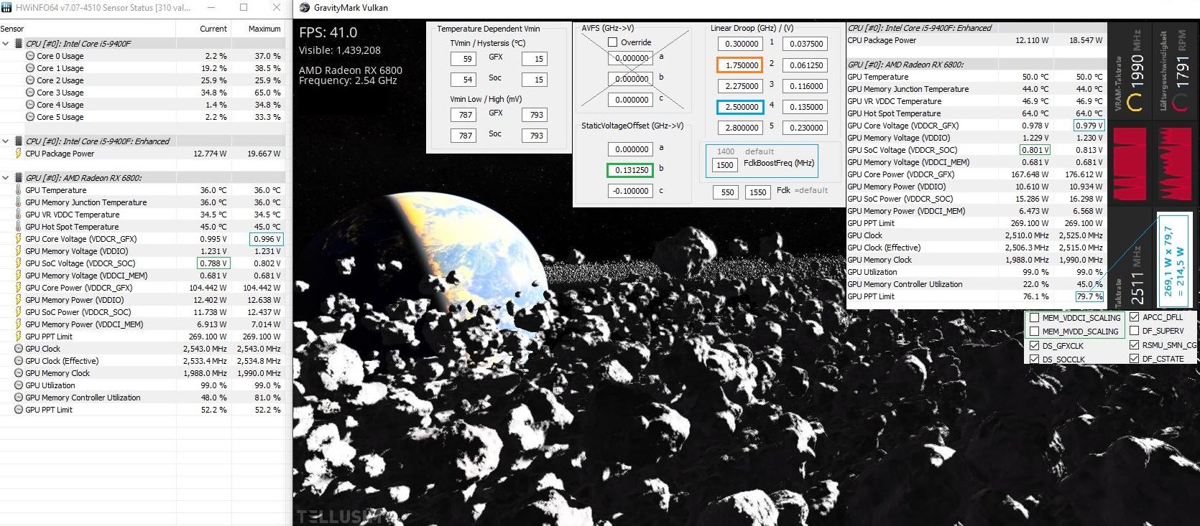
Task: Click the Fclk field showing 1550
Action: (758, 192)
